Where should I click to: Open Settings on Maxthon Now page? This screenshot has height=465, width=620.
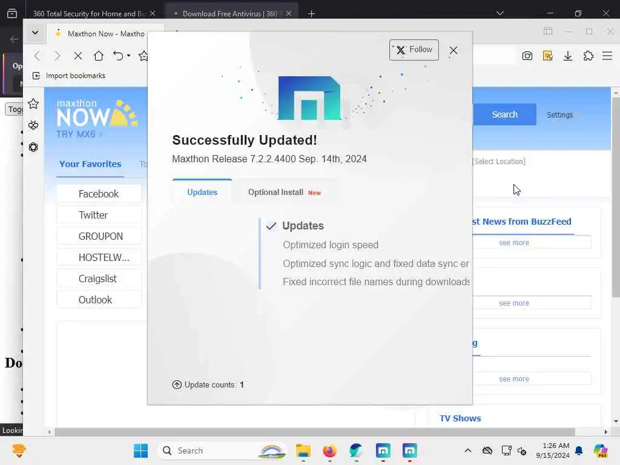(x=559, y=114)
